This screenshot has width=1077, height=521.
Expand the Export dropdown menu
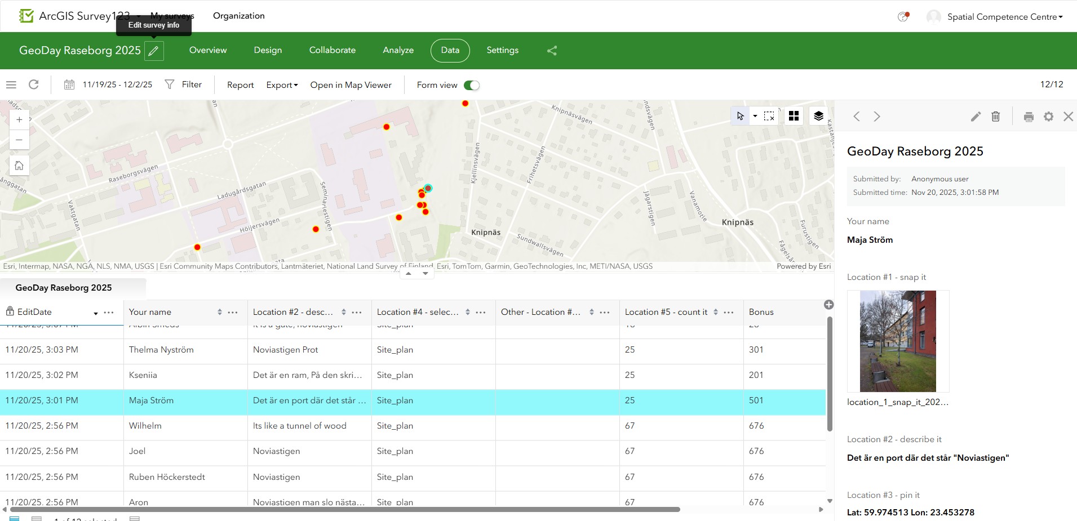point(282,85)
